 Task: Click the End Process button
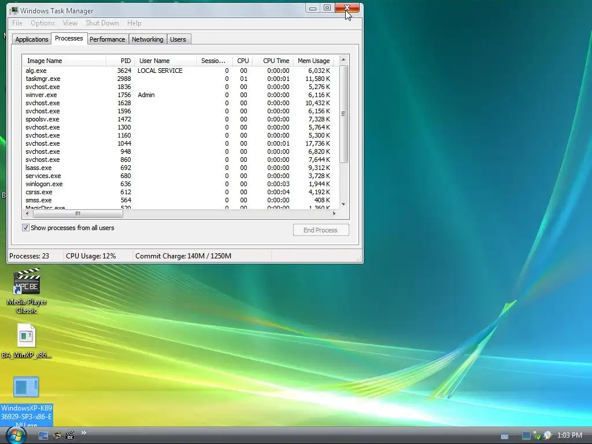(320, 230)
